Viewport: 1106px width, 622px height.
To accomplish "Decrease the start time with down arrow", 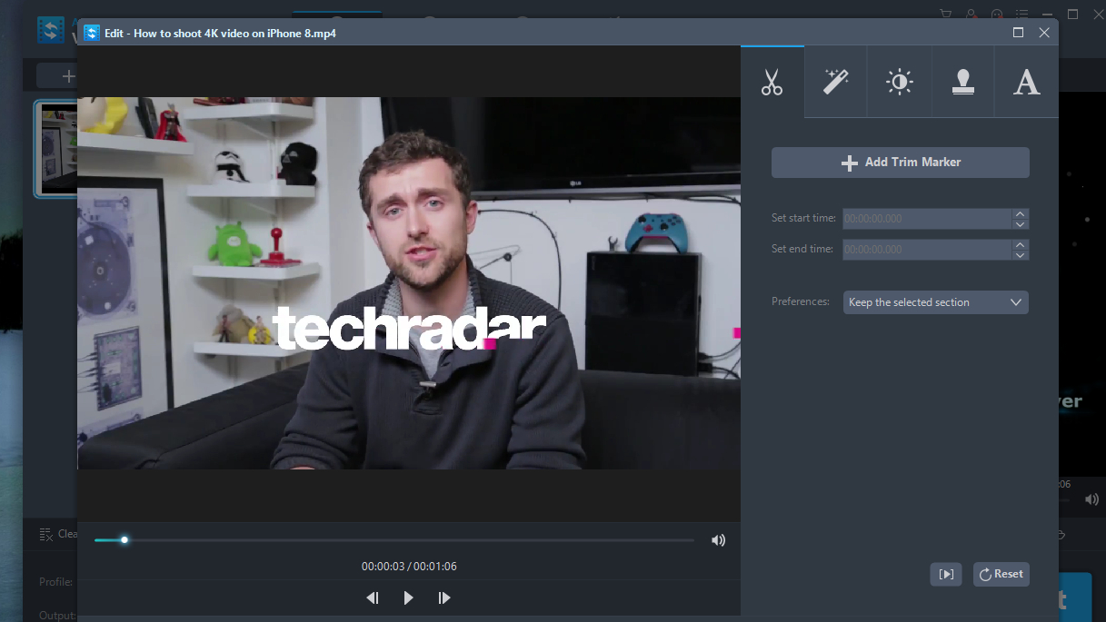I will 1020,224.
